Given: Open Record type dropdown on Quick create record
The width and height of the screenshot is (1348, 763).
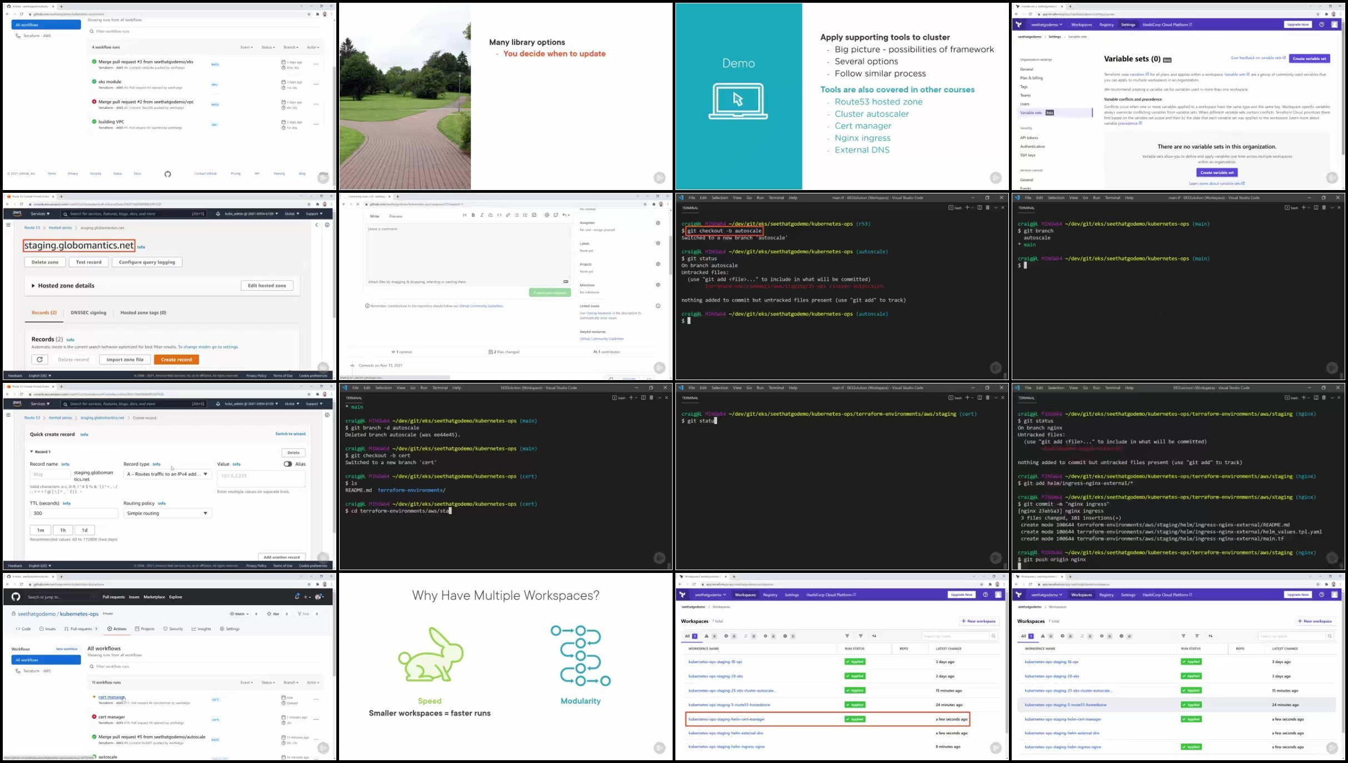Looking at the screenshot, I should coord(167,474).
